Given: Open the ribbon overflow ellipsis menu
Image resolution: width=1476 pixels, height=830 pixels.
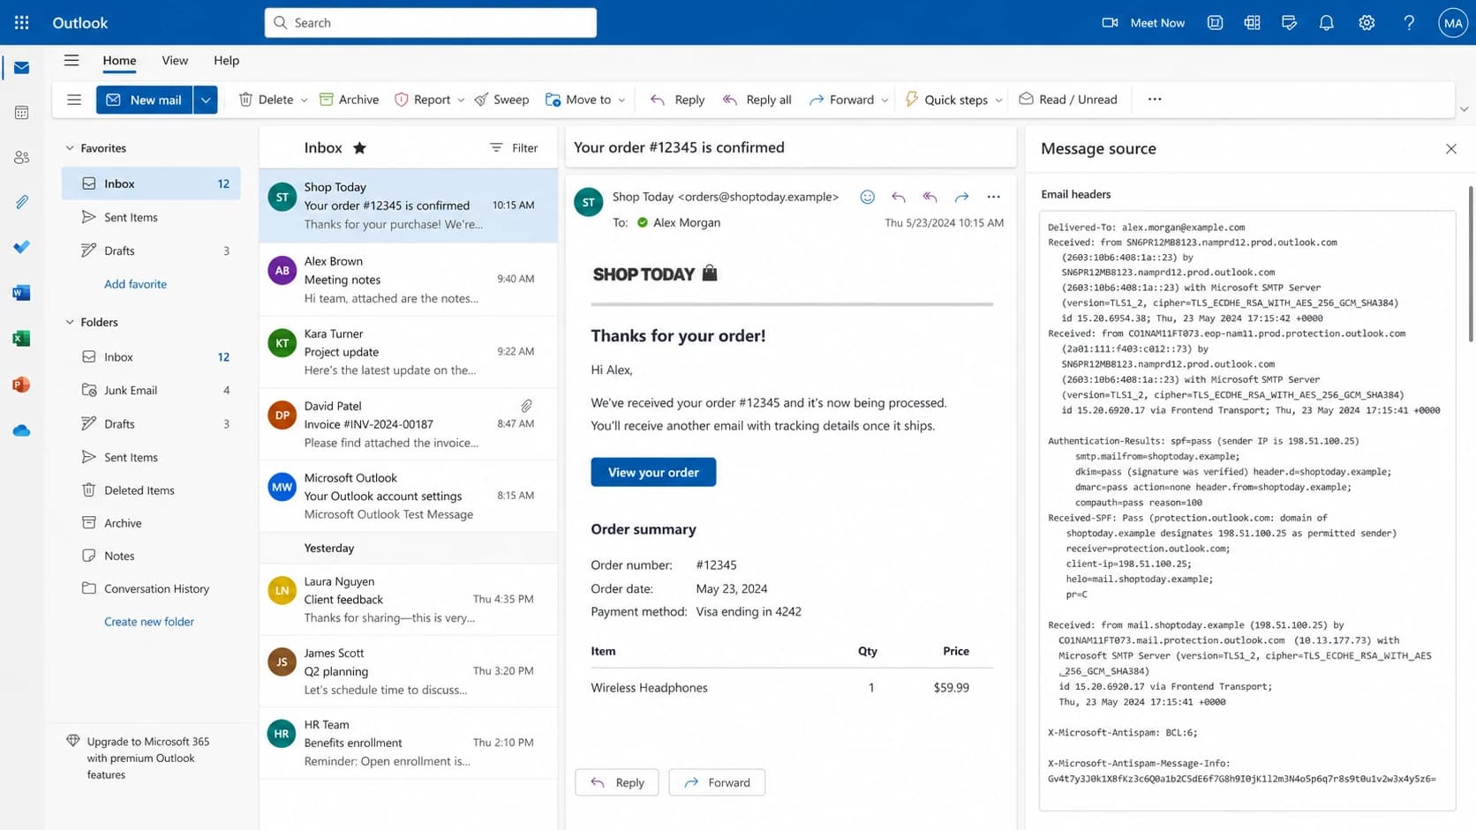Looking at the screenshot, I should [x=1155, y=100].
